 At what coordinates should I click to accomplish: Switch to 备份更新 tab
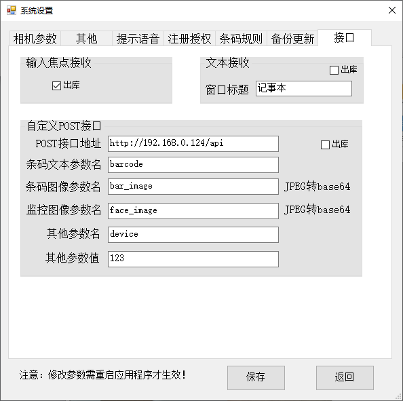coord(292,39)
